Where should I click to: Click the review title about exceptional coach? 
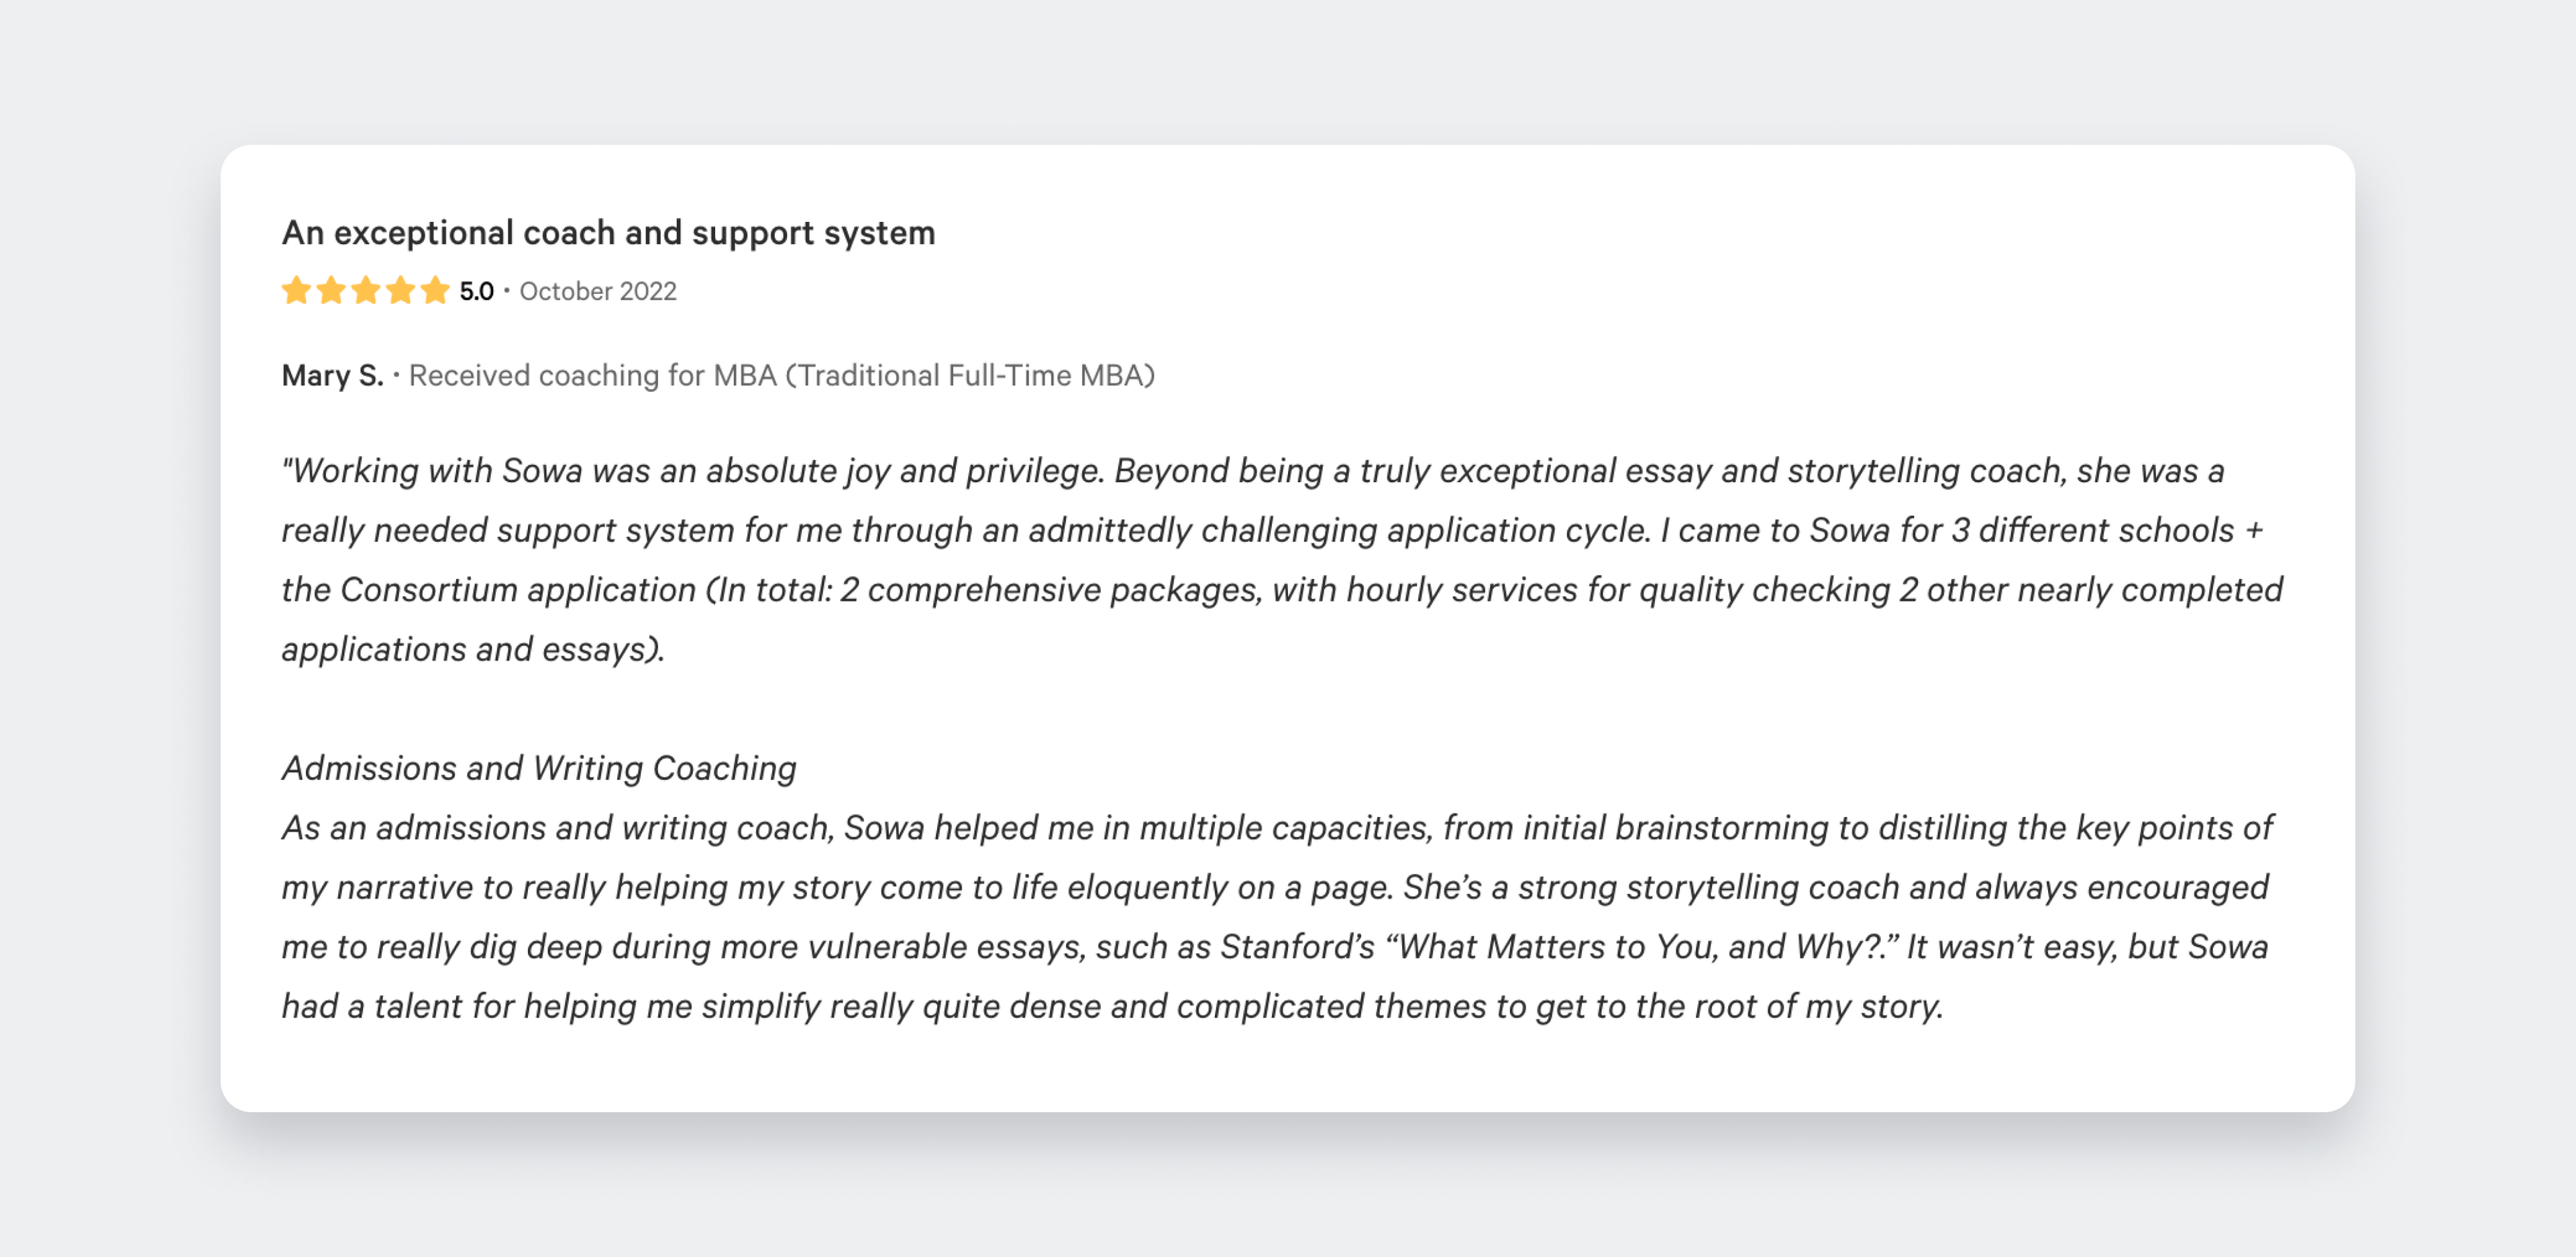(x=608, y=232)
